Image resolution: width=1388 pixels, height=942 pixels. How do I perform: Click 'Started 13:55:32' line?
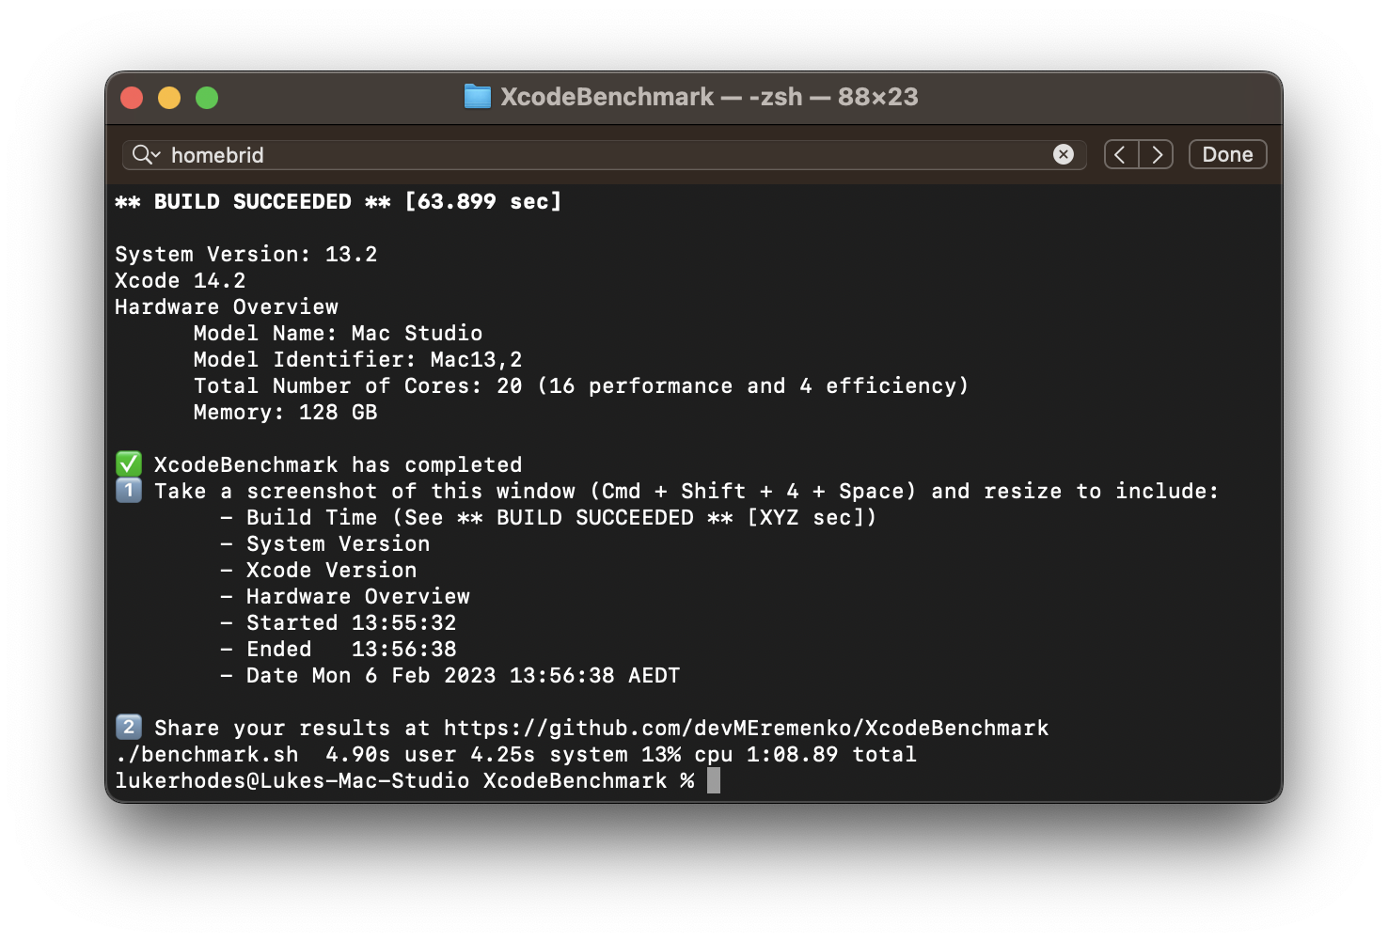338,622
